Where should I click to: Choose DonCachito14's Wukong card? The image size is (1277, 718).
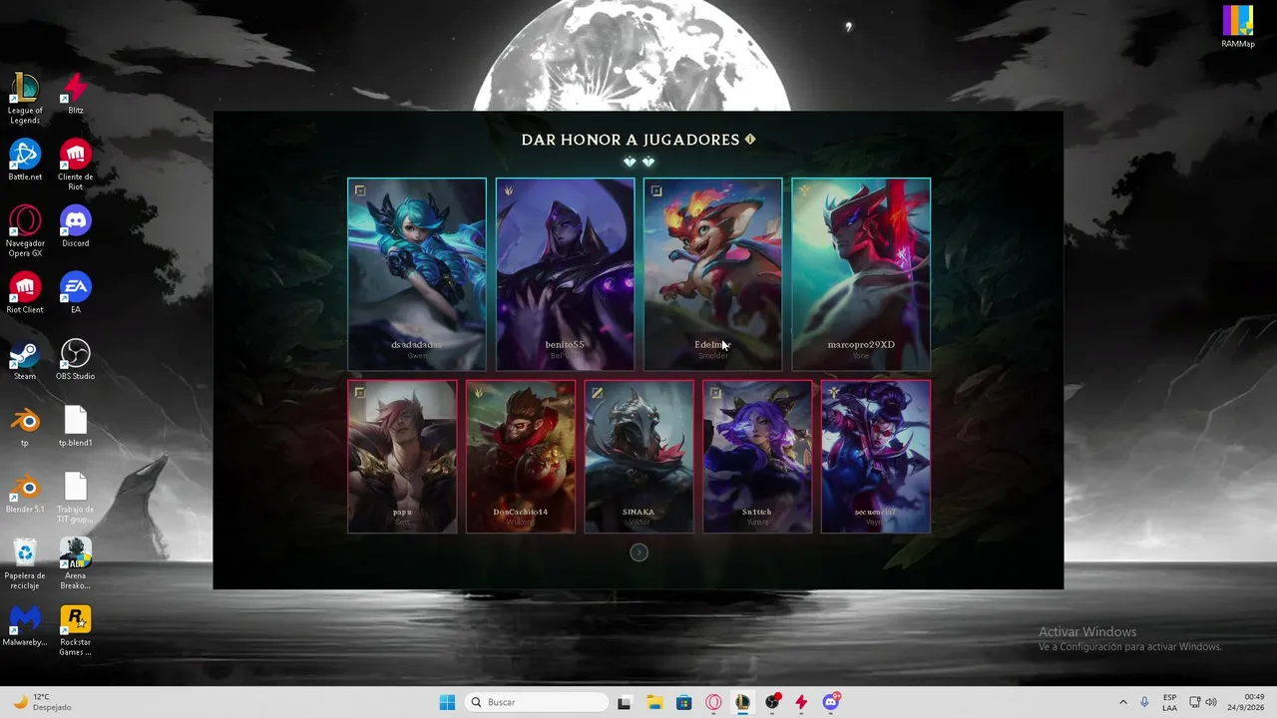pos(521,457)
